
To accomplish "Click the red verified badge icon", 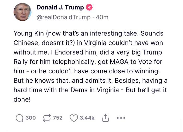I will pos(89,8).
